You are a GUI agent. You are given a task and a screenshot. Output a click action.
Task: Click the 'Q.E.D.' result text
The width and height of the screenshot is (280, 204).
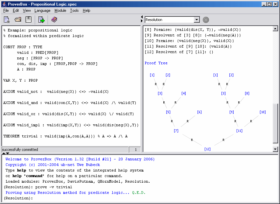click(139, 193)
